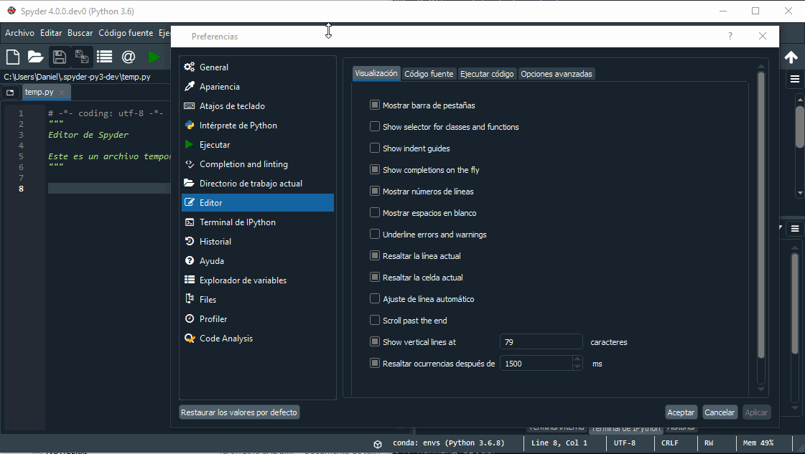Click the New file toolbar icon
The width and height of the screenshot is (805, 454).
pyautogui.click(x=13, y=57)
